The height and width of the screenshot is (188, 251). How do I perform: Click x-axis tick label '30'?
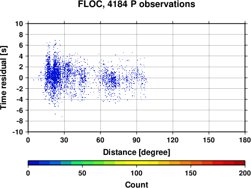pos(64,140)
